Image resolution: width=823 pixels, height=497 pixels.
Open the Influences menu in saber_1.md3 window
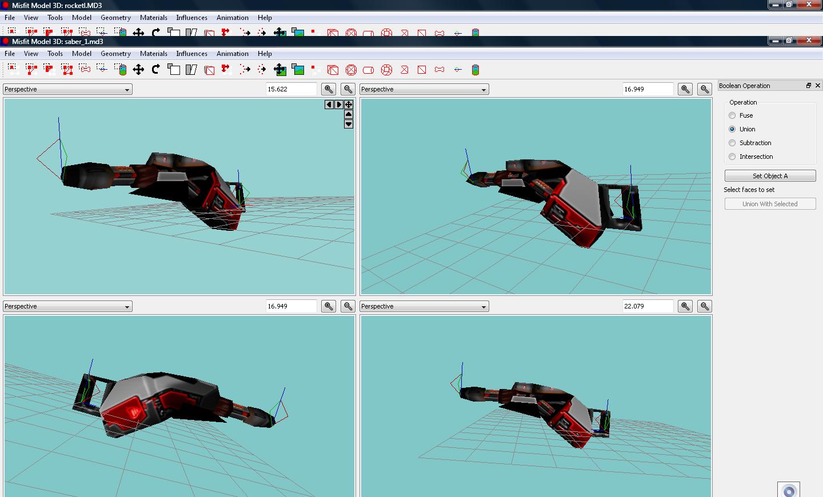(x=191, y=54)
